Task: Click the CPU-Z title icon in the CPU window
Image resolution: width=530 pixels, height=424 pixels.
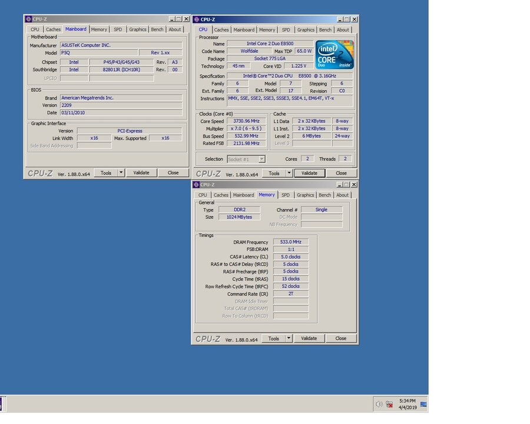Action: click(x=197, y=19)
